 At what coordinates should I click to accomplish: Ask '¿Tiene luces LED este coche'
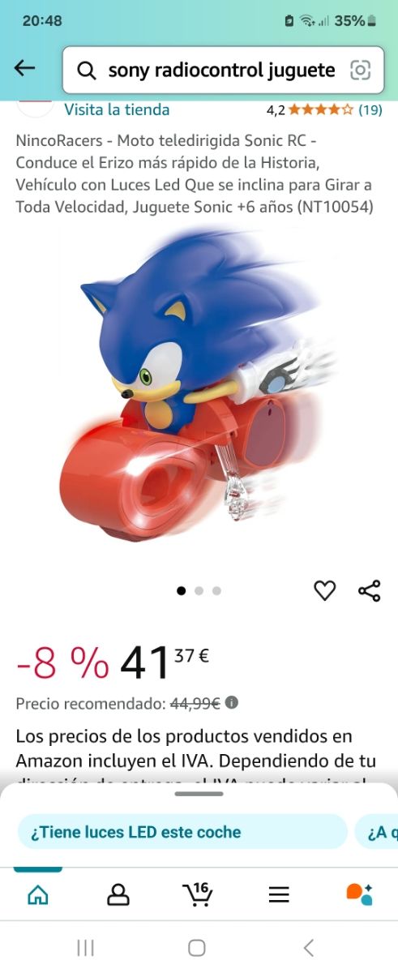point(182,832)
